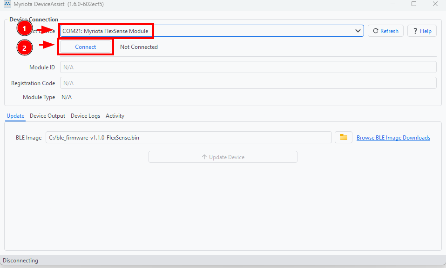Open the folder browse icon for BLE Image
Screen dimensions: 446x268
tap(343, 137)
